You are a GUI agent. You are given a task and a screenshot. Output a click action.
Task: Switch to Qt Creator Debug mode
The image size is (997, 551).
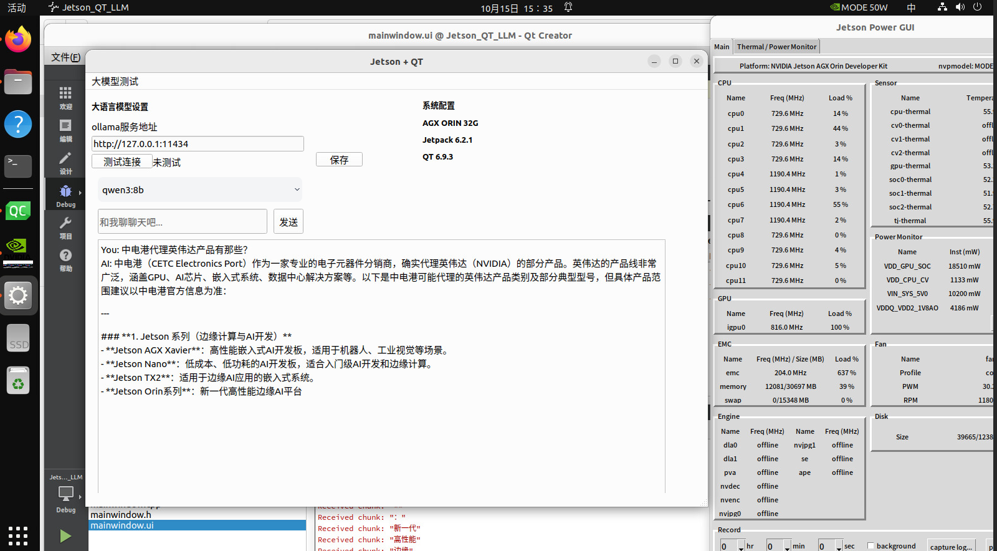point(65,195)
